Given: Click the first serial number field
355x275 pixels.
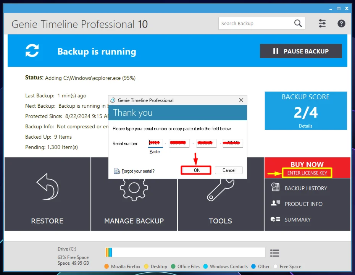Looking at the screenshot, I should pos(155,144).
